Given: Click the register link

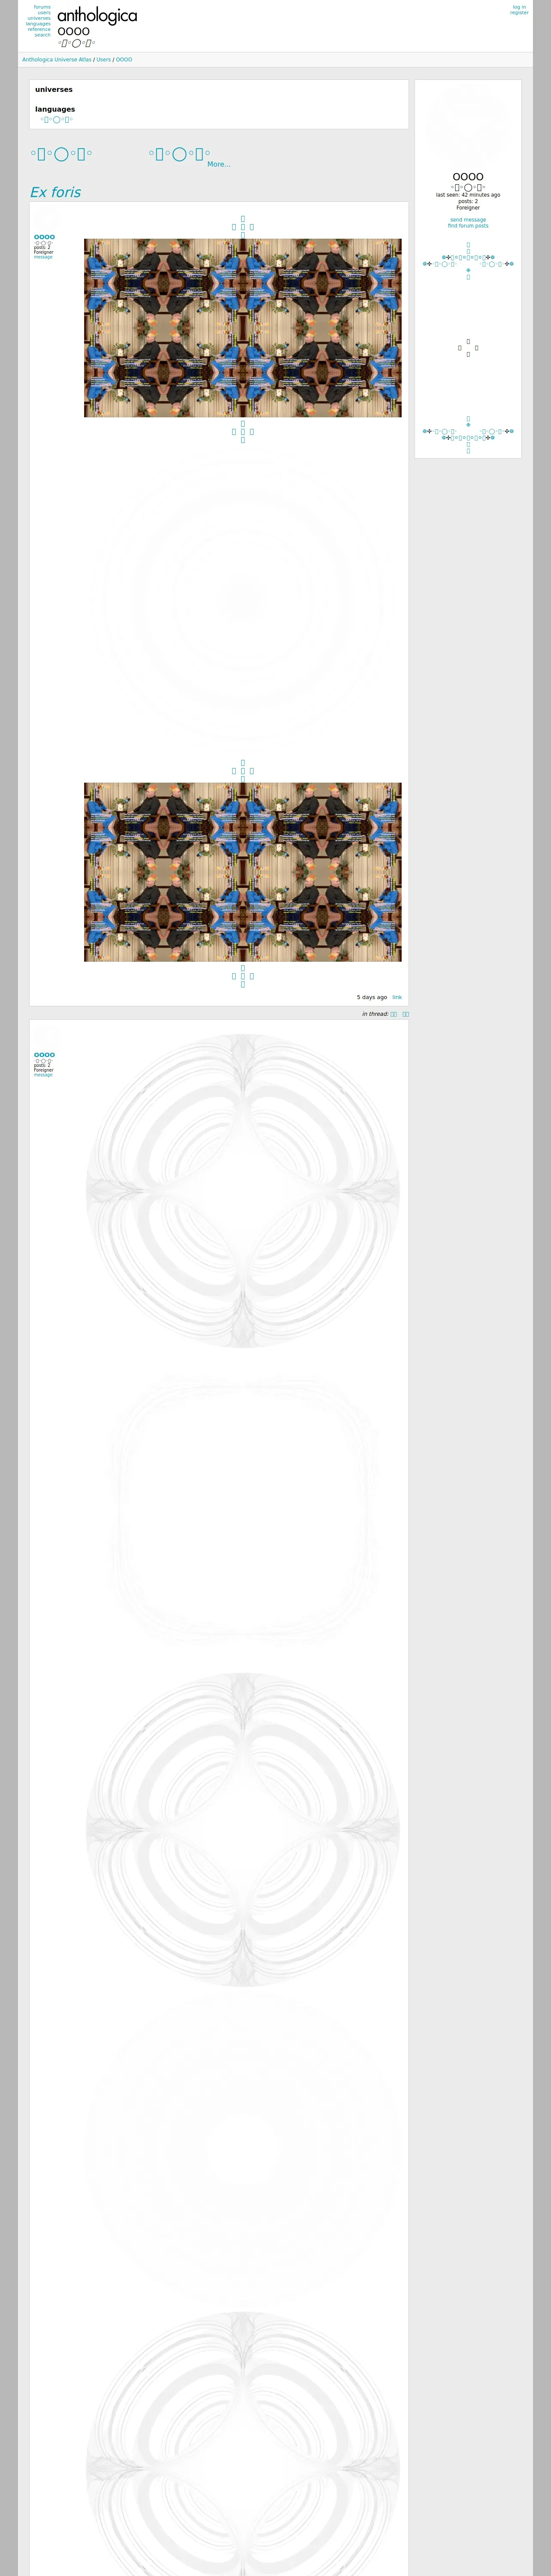Looking at the screenshot, I should (519, 13).
